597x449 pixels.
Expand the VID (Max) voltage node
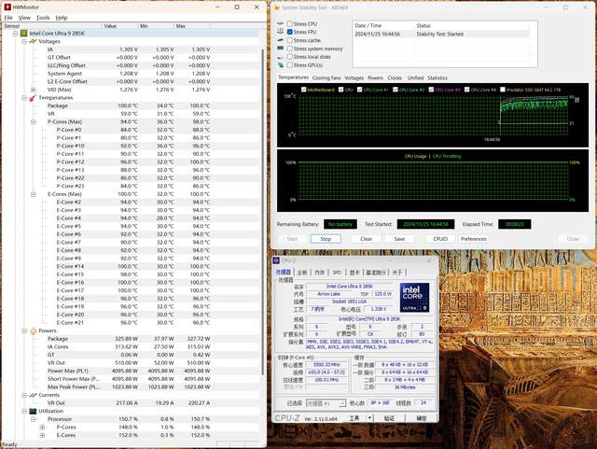click(34, 90)
